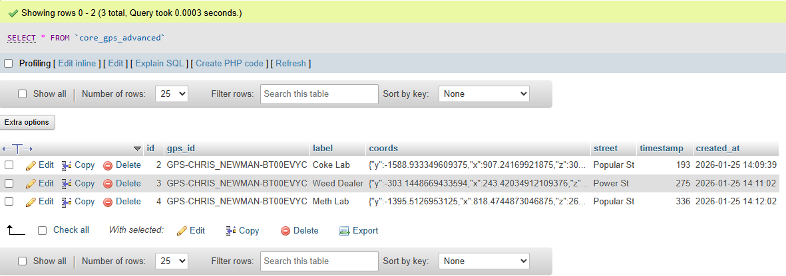Click the Copy icon in With selected actions
The width and height of the screenshot is (786, 276).
pos(231,231)
